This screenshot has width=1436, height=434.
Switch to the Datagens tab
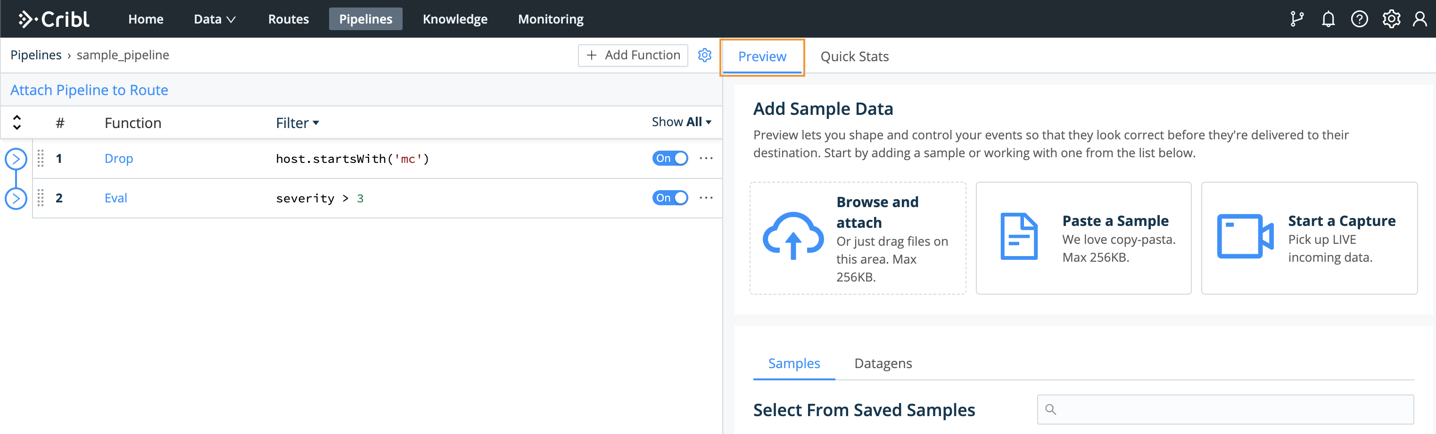[x=883, y=363]
